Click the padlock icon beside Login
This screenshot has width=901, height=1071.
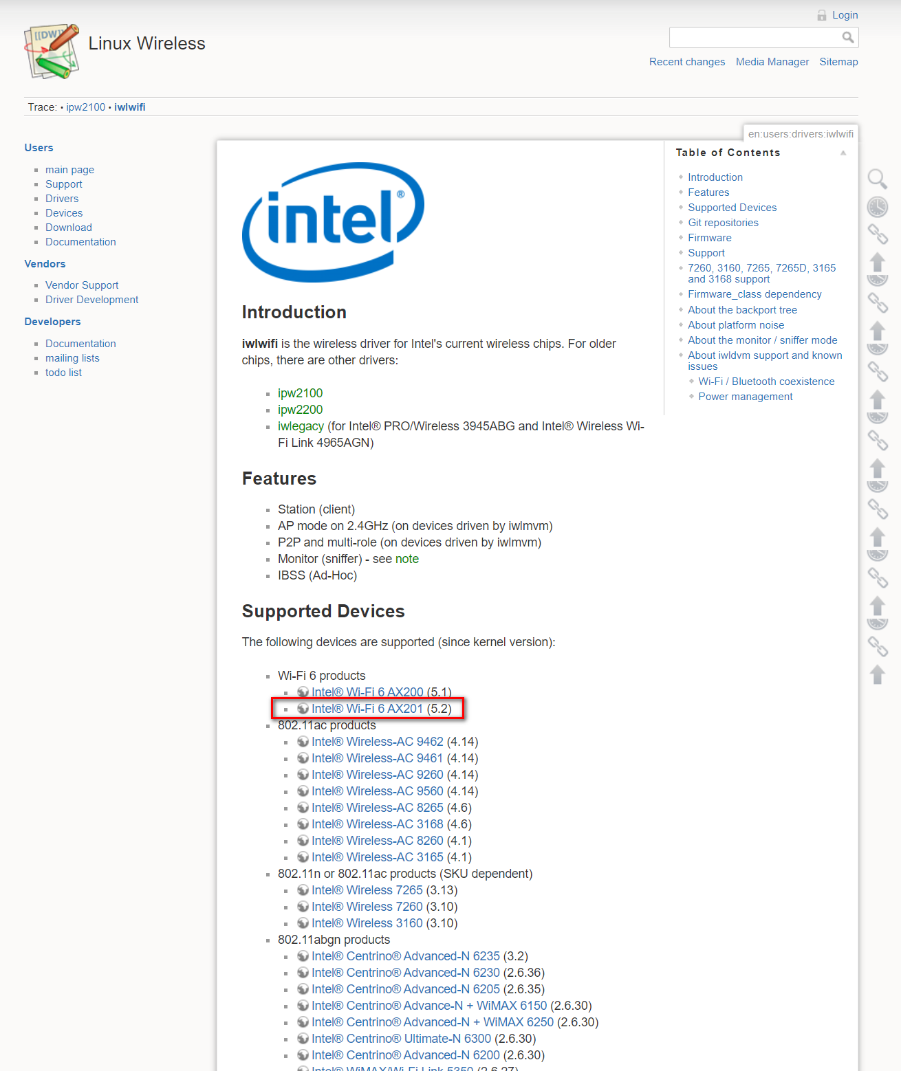(821, 14)
